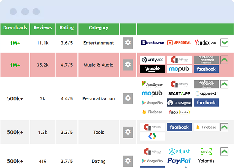The image size is (234, 168).
Task: Sort by the Rating column header
Action: tap(67, 28)
